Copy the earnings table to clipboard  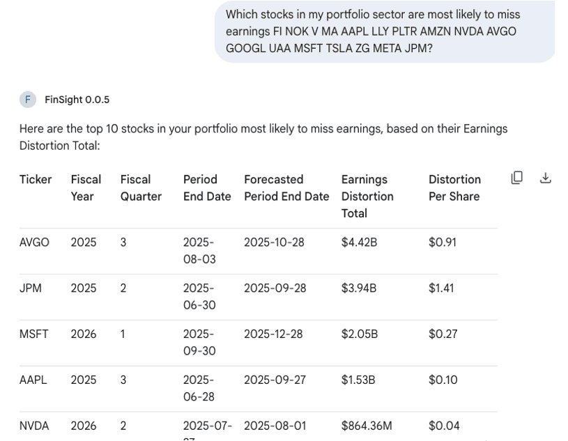(517, 178)
